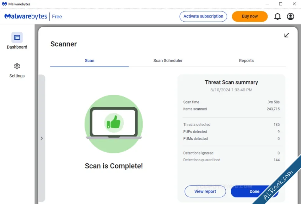Viewport: 301px width, 204px height.
Task: Click the Done button
Action: point(254,192)
